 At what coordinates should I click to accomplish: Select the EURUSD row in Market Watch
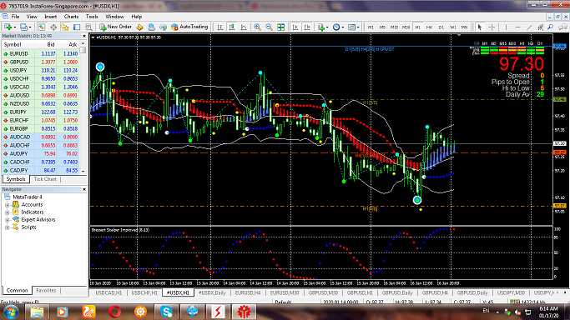[40, 53]
